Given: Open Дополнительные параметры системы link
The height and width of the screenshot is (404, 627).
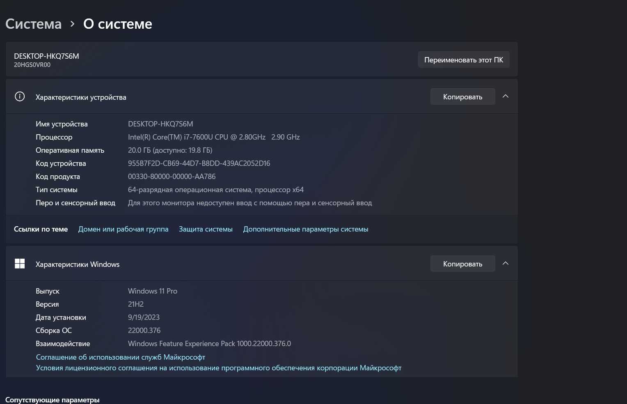Looking at the screenshot, I should [x=306, y=229].
